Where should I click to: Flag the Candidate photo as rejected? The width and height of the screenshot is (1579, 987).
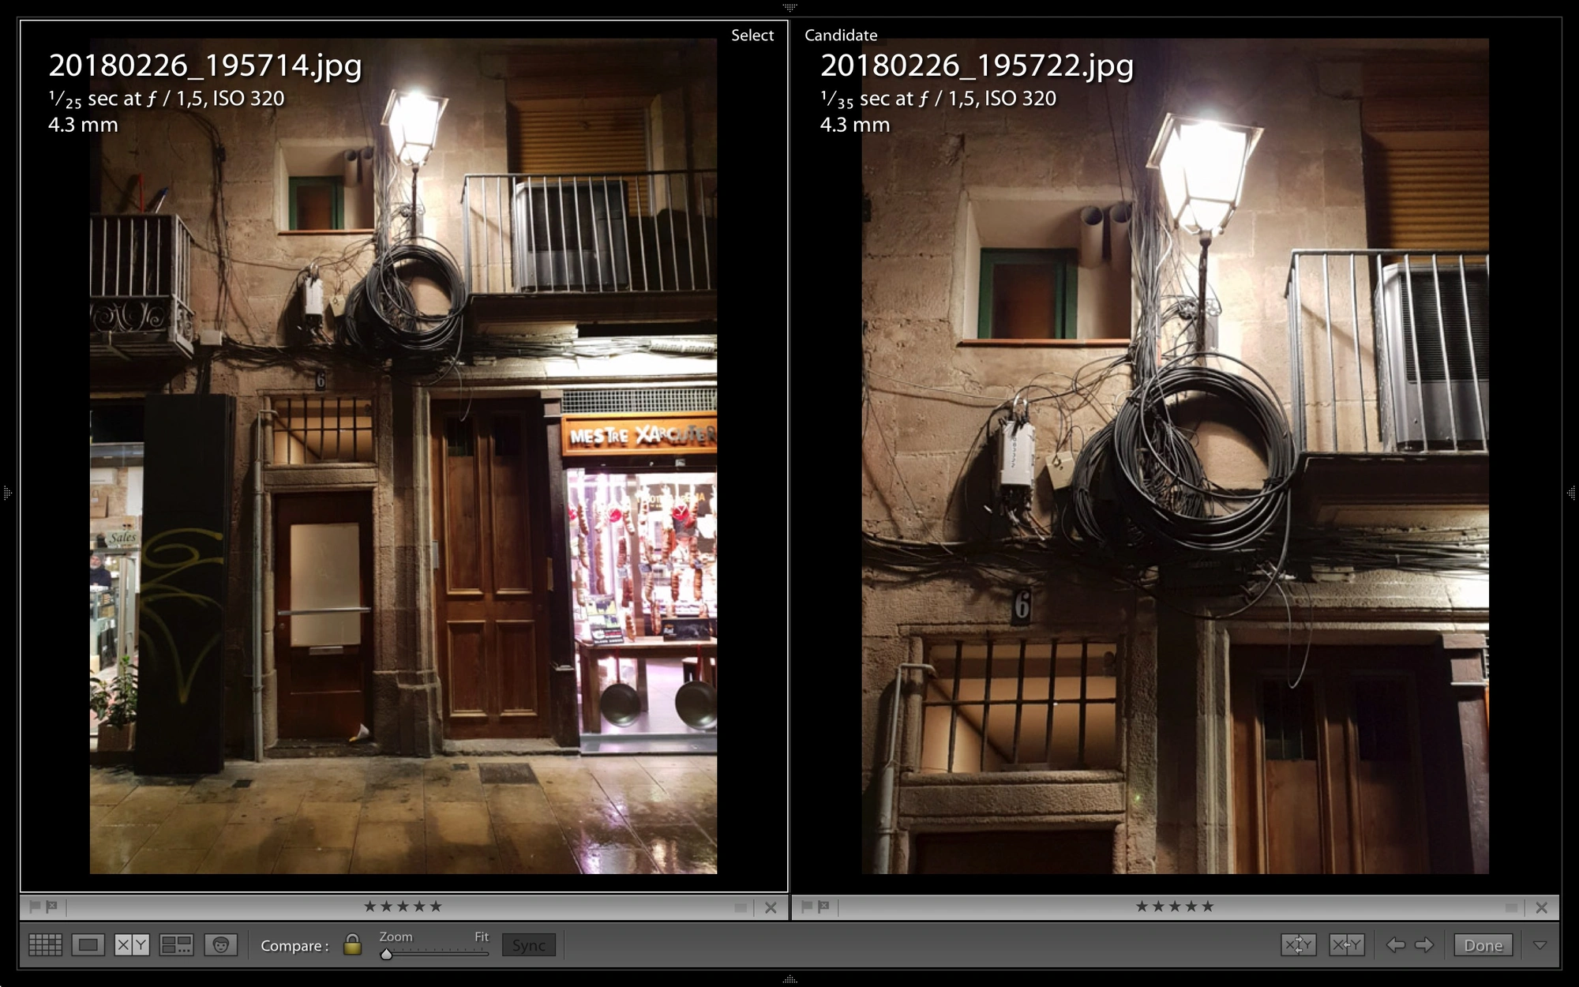coord(823,906)
